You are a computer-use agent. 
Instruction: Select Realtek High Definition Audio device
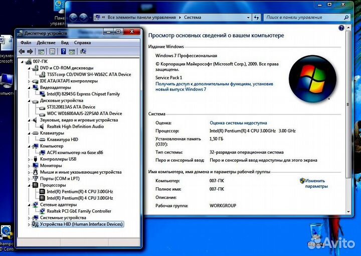75,126
